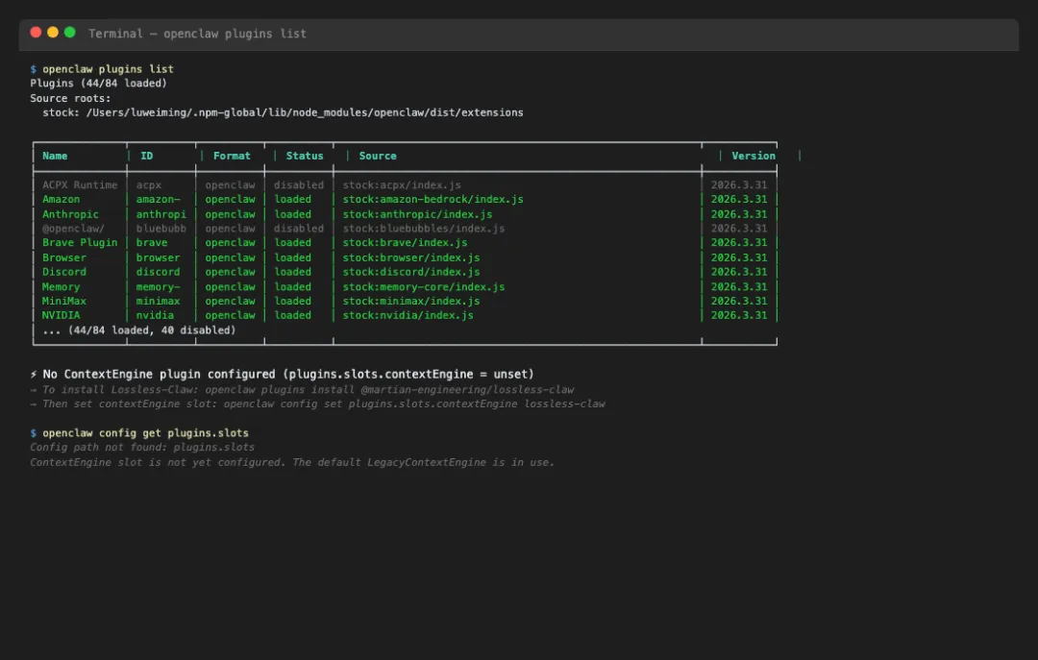Click the stock extensions path line
This screenshot has width=1038, height=660.
click(283, 112)
